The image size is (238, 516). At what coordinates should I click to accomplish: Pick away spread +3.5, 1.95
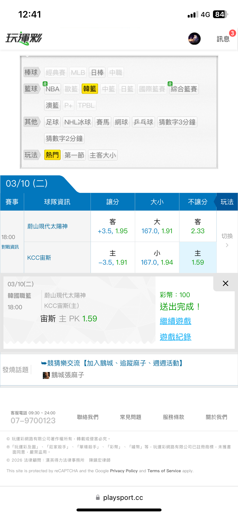coord(113,227)
